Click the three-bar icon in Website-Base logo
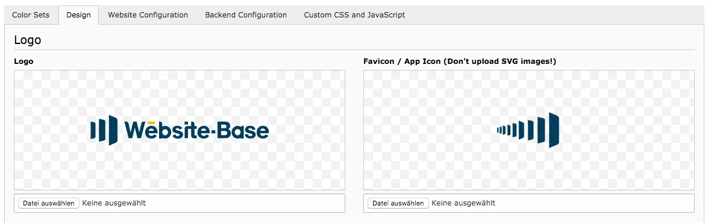This screenshot has height=223, width=711. click(x=104, y=130)
